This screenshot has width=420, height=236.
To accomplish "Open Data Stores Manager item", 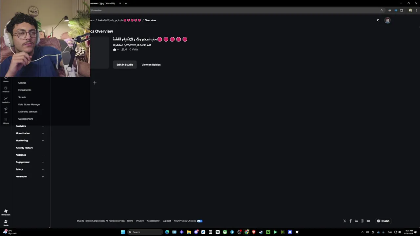I will pos(29,105).
